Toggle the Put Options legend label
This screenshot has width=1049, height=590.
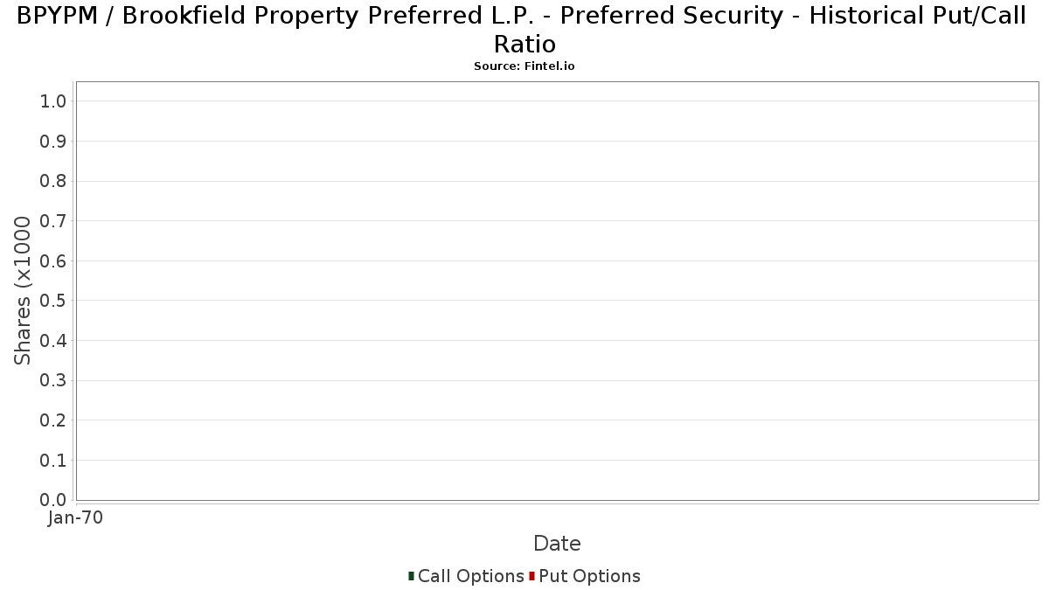(590, 576)
